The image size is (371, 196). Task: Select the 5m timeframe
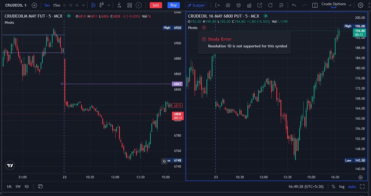pos(47,5)
